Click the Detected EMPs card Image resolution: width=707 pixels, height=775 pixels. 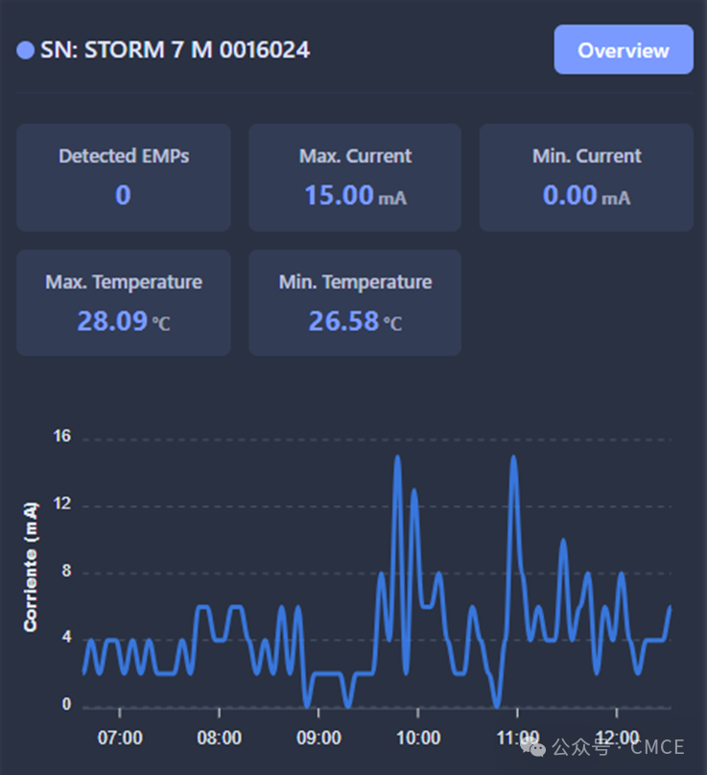(x=124, y=177)
